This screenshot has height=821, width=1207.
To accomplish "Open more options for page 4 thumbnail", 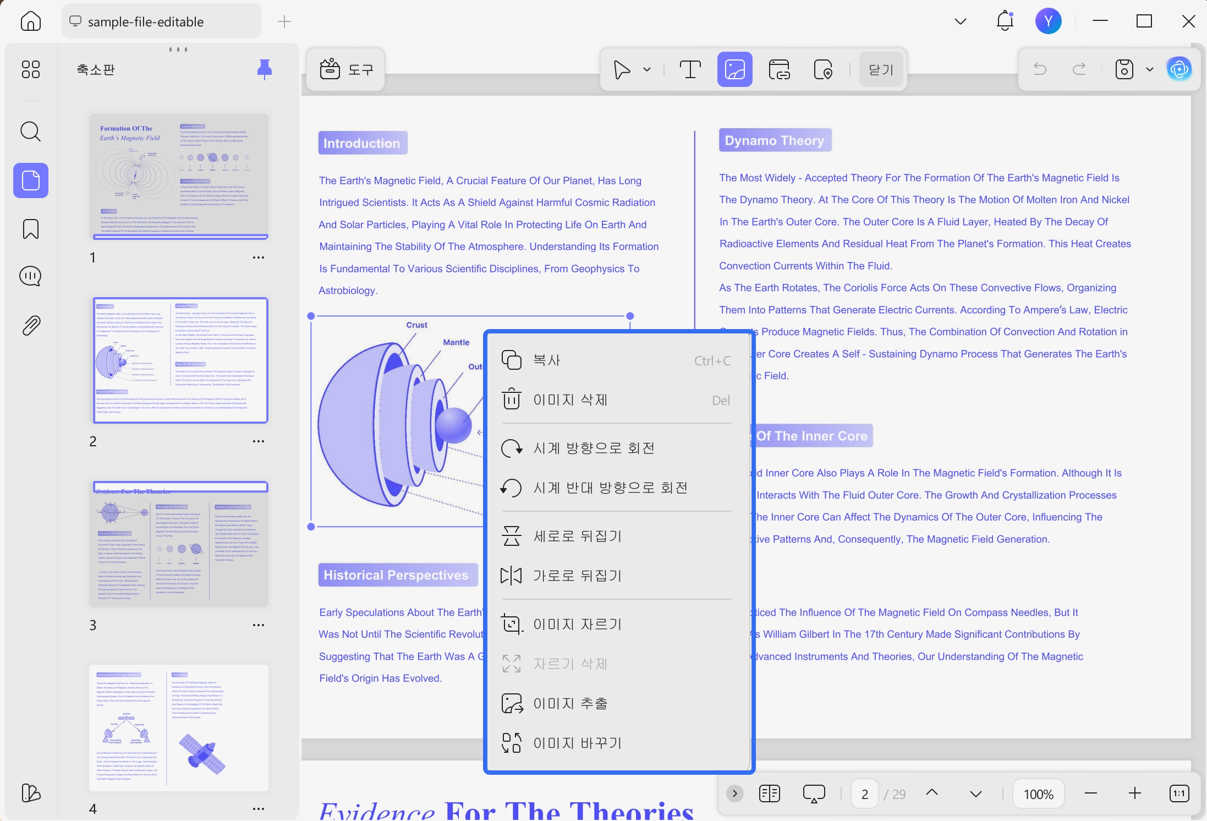I will 259,809.
